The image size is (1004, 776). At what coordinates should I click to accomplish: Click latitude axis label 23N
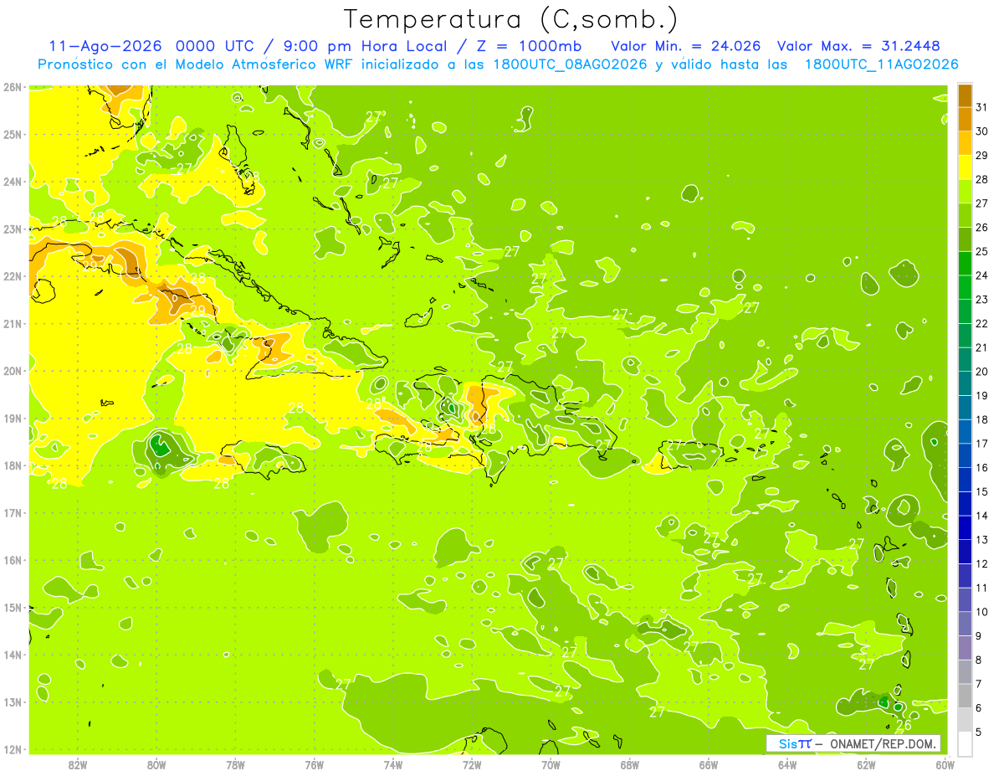coord(13,229)
